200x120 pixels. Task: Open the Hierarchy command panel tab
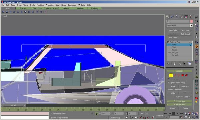pos(177,17)
